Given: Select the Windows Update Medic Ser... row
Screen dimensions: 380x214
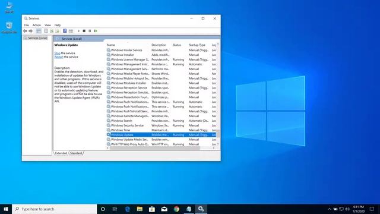Looking at the screenshot, I should [161, 140].
